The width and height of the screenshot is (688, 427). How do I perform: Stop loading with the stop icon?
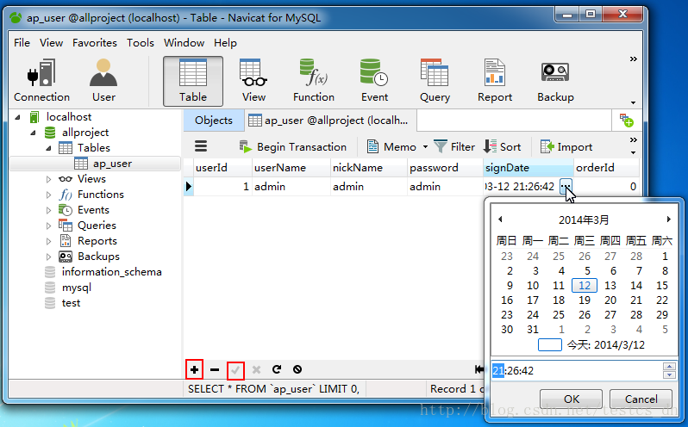point(297,369)
